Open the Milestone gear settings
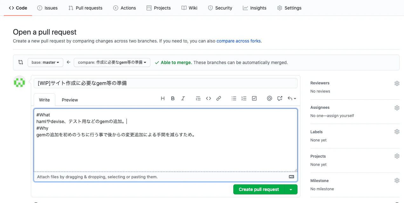 pos(397,180)
